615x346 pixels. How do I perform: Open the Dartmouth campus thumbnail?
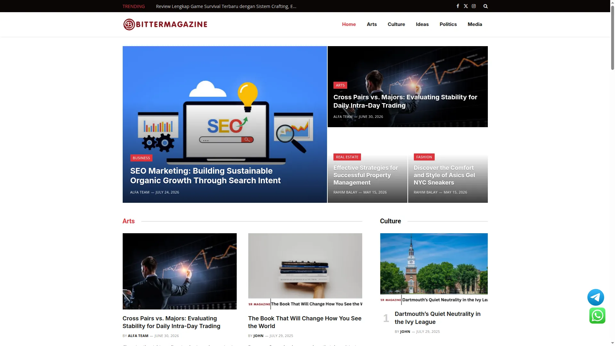coord(434,268)
